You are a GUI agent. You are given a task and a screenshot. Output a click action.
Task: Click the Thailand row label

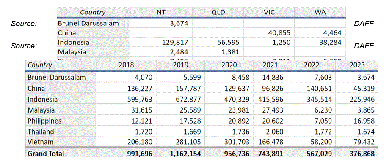pyautogui.click(x=41, y=132)
